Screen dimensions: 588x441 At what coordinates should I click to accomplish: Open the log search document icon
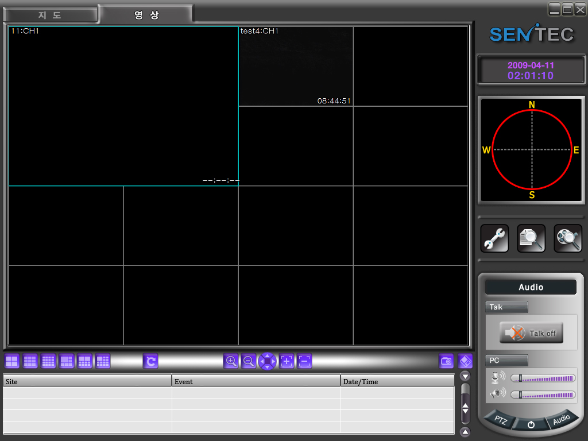(x=531, y=238)
